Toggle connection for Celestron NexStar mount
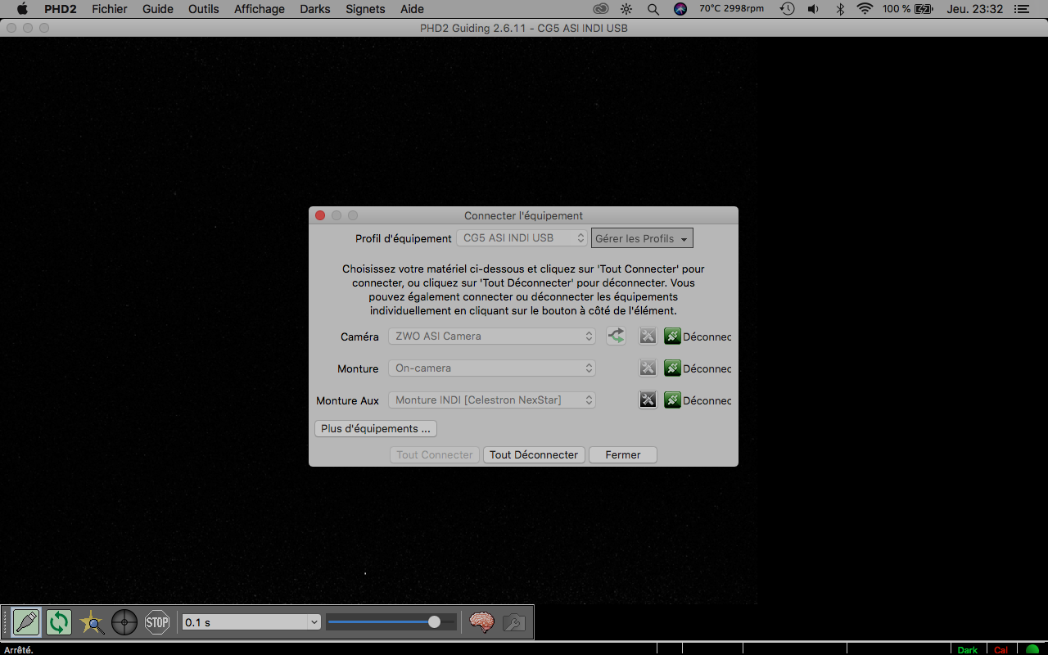The width and height of the screenshot is (1048, 655). coord(672,400)
